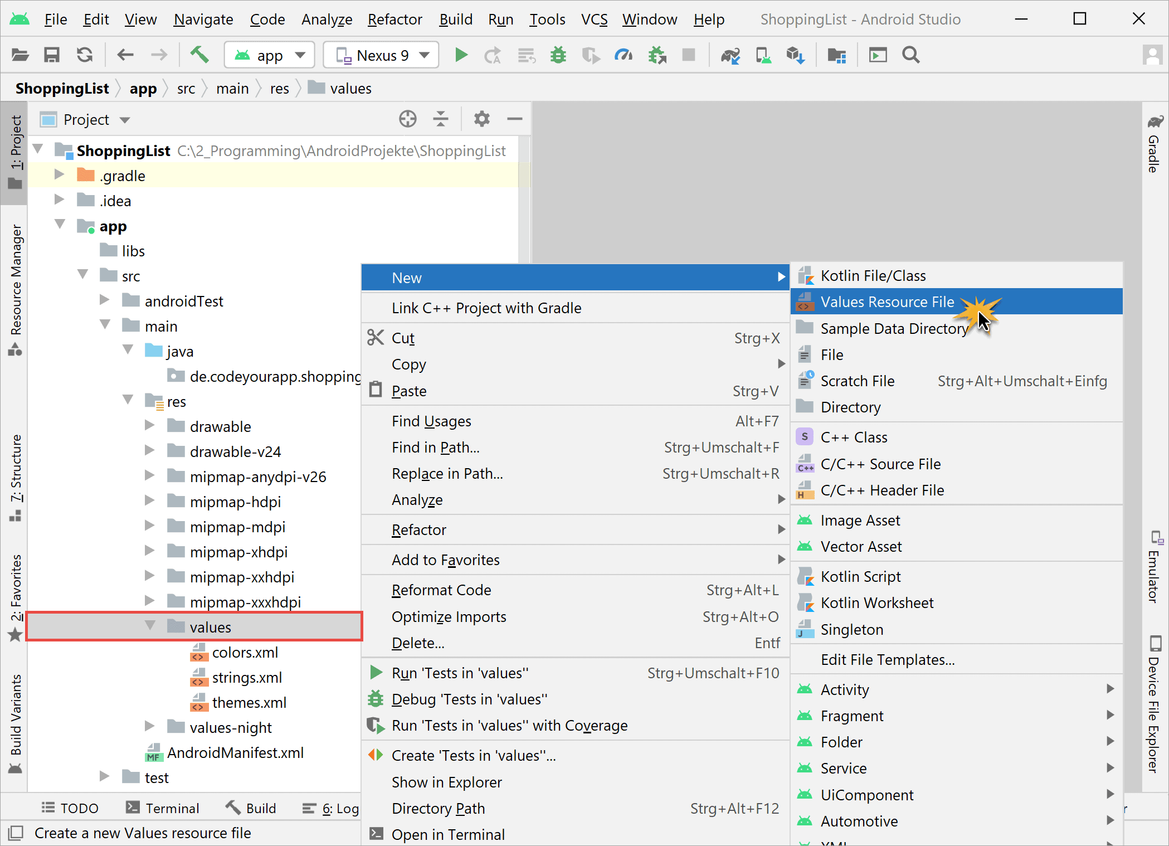Click the Search Everywhere magnifier icon
The image size is (1169, 846).
(x=911, y=55)
